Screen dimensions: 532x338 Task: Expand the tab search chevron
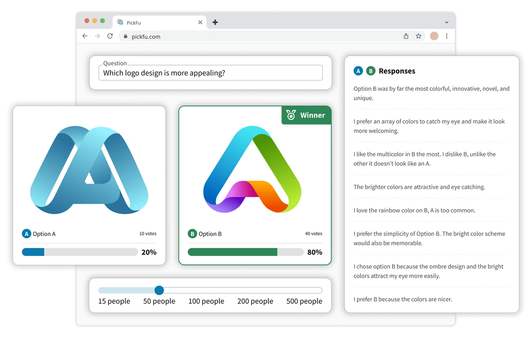coord(446,22)
